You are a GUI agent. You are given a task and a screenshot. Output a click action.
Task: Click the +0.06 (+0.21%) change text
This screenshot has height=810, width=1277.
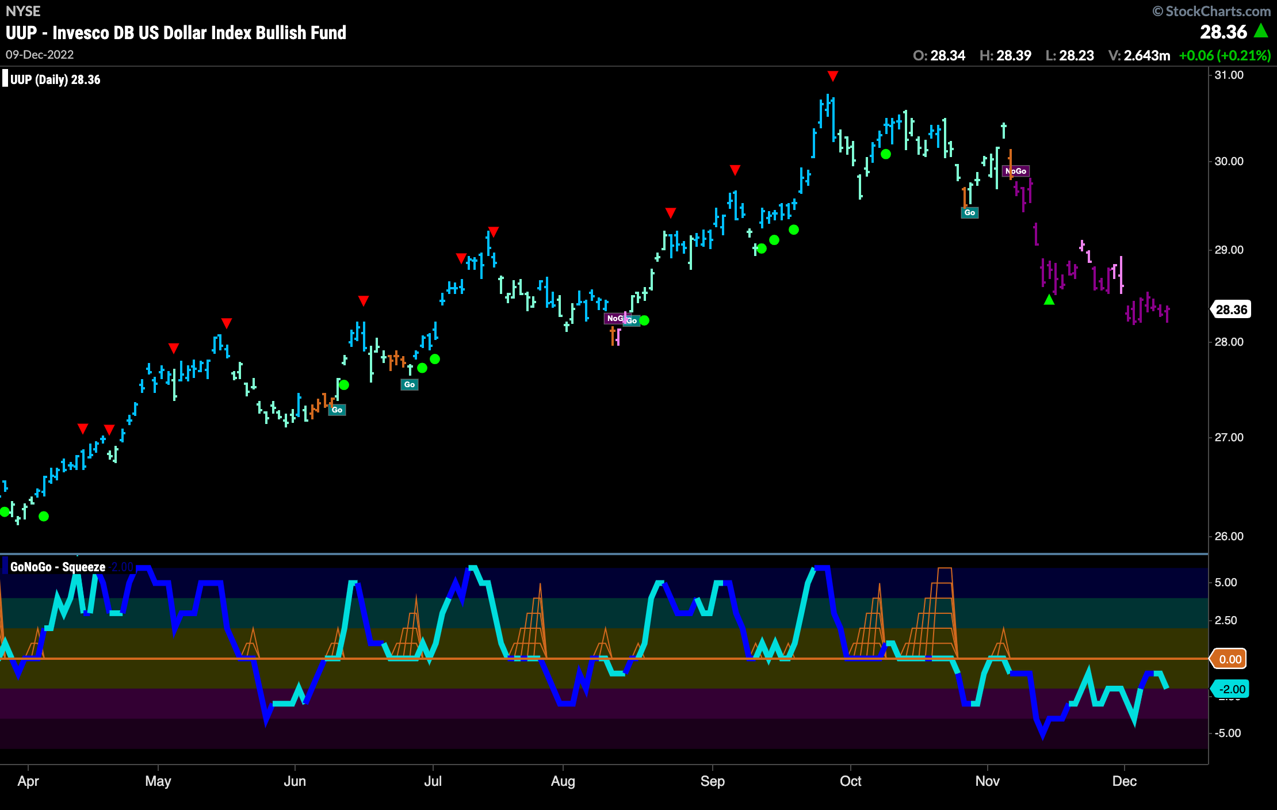[x=1225, y=55]
